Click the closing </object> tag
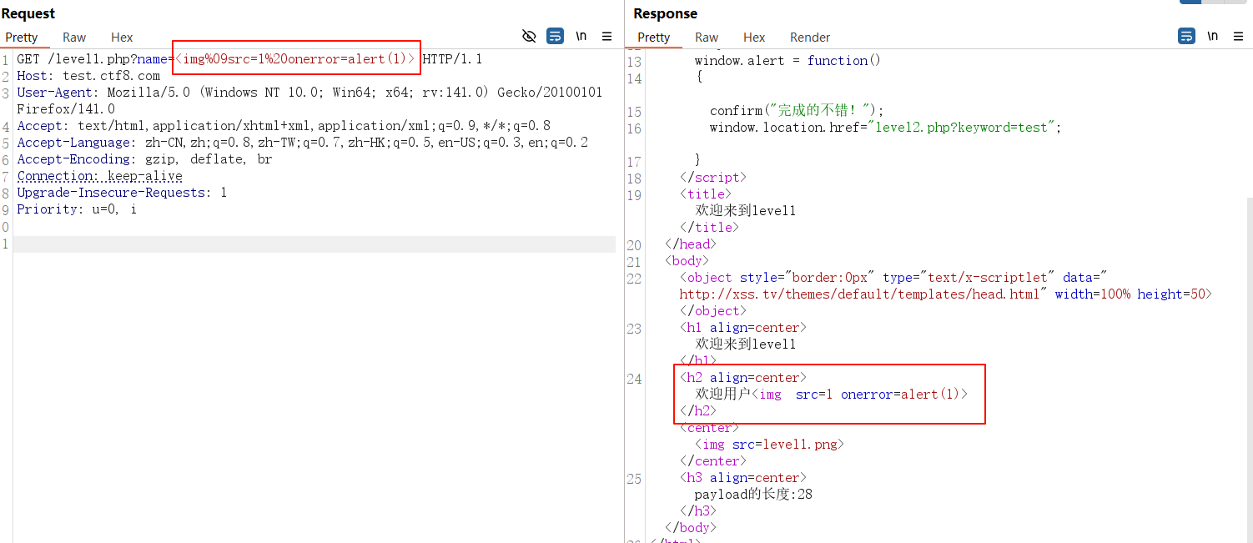Screen dimensions: 1253x543 (x=713, y=311)
